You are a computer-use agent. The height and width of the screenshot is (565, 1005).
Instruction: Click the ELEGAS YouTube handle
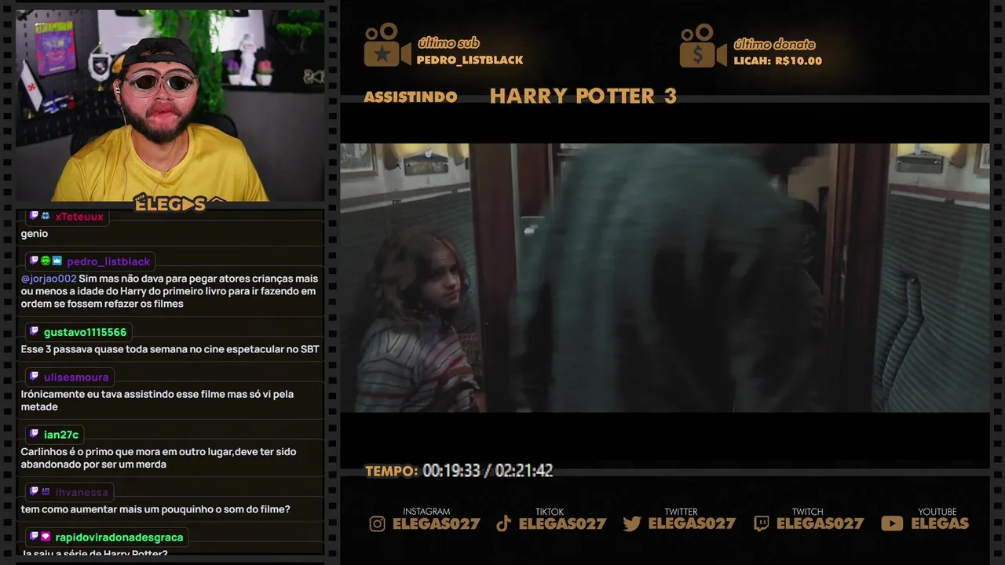coord(940,523)
